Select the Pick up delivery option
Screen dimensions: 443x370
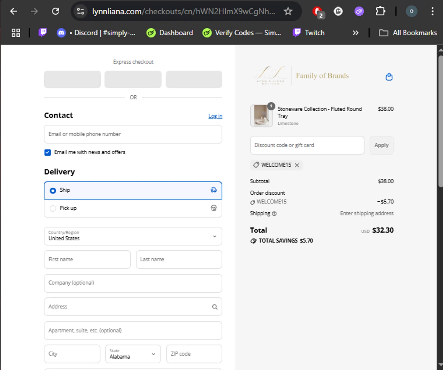(133, 208)
